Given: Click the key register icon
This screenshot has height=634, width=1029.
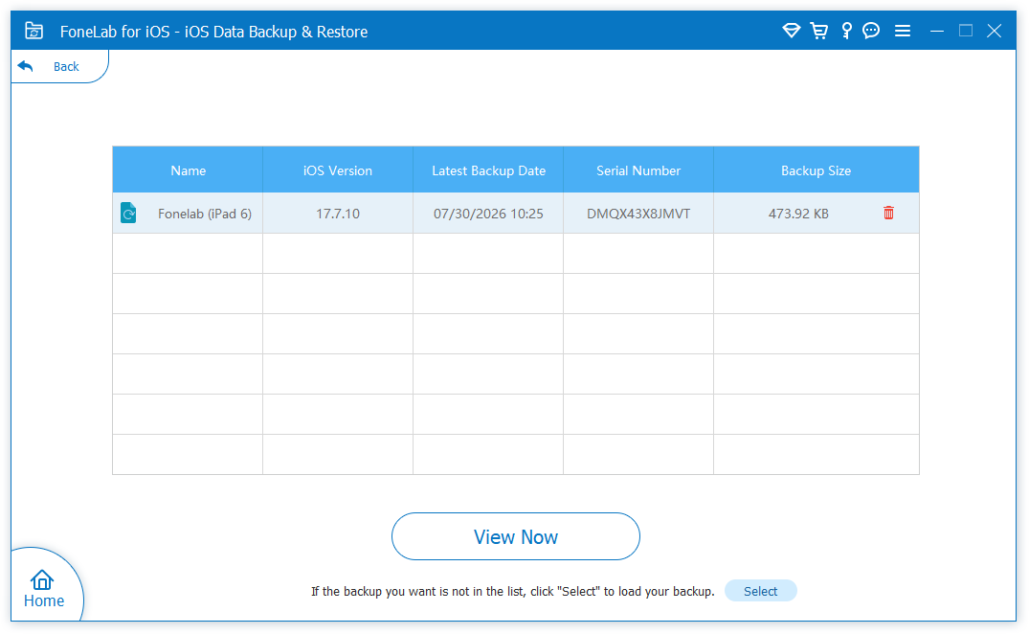Looking at the screenshot, I should [846, 31].
